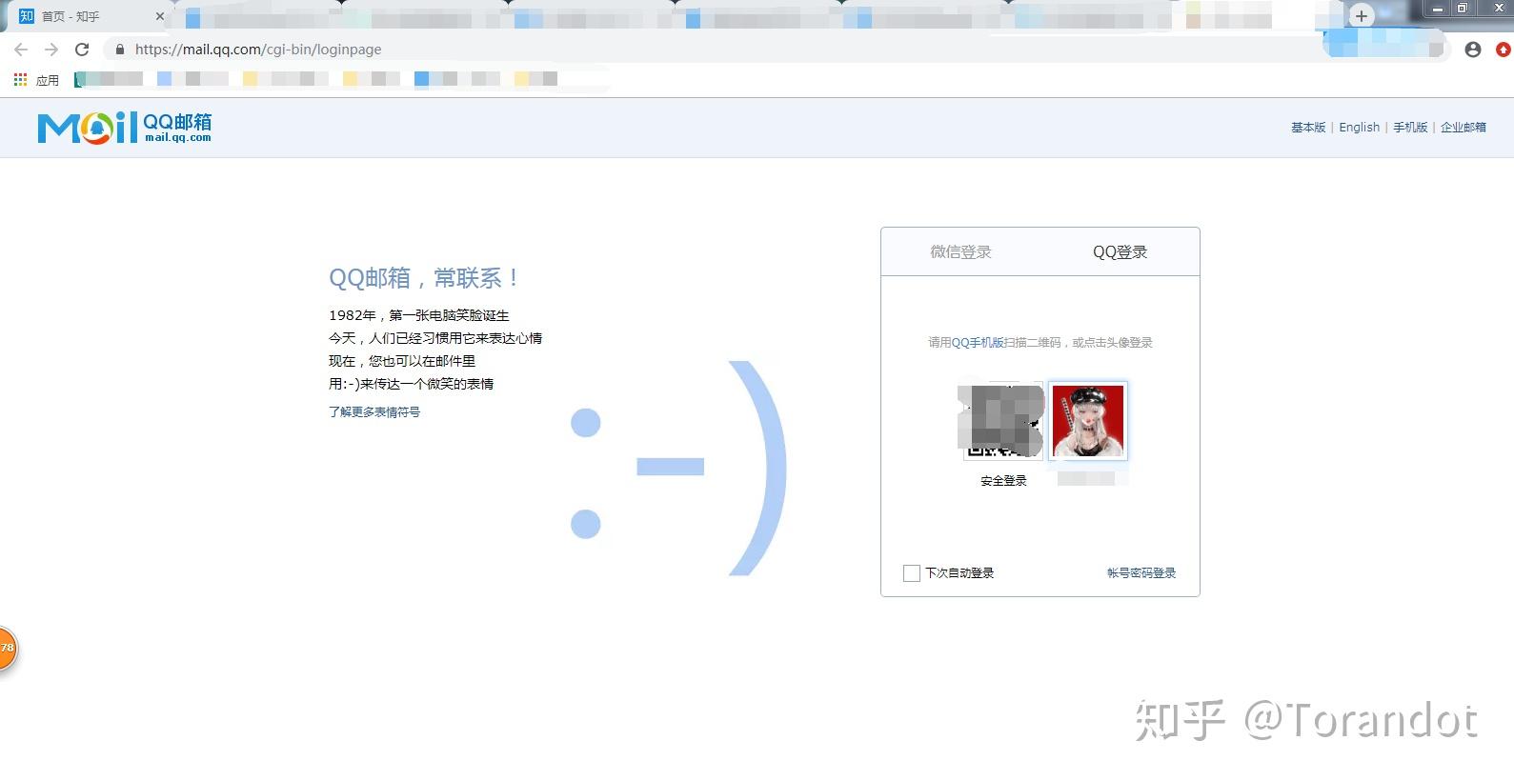Switch to 基本版 from the header
1514x781 pixels.
click(1308, 128)
